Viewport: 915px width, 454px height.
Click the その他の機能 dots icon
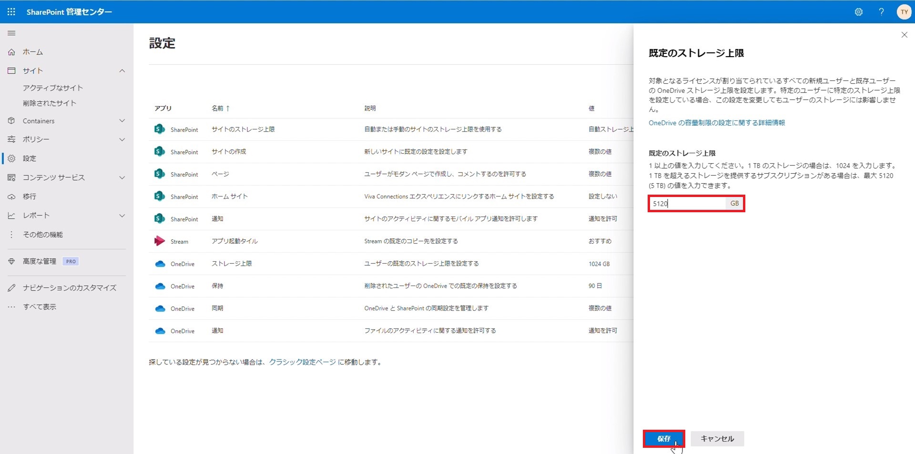point(11,235)
